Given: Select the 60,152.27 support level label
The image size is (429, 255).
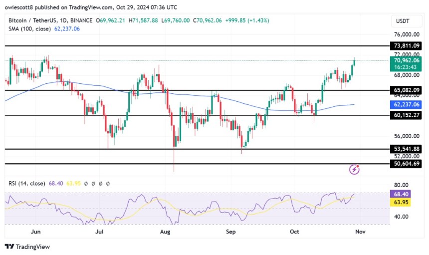Looking at the screenshot, I should click(406, 115).
